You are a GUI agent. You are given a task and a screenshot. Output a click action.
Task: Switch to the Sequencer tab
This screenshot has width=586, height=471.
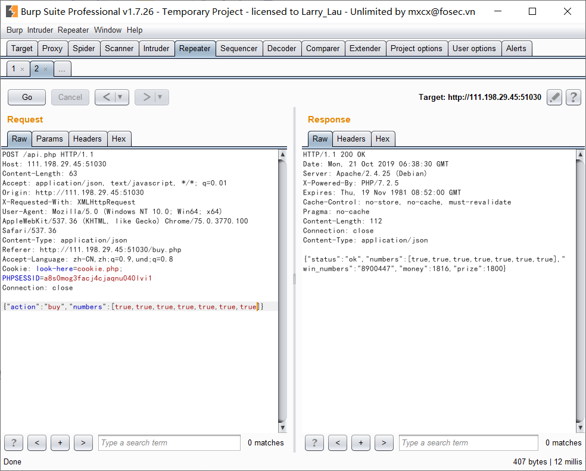[x=239, y=49]
